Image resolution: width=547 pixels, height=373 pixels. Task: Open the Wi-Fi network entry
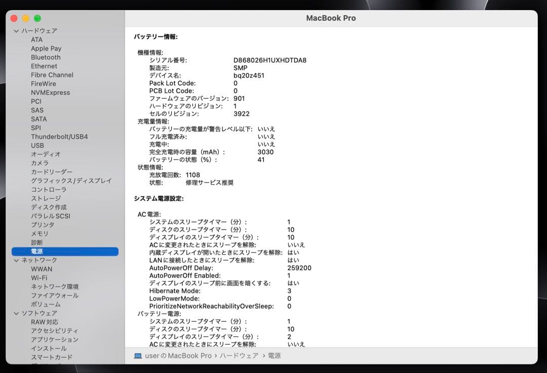click(x=40, y=278)
